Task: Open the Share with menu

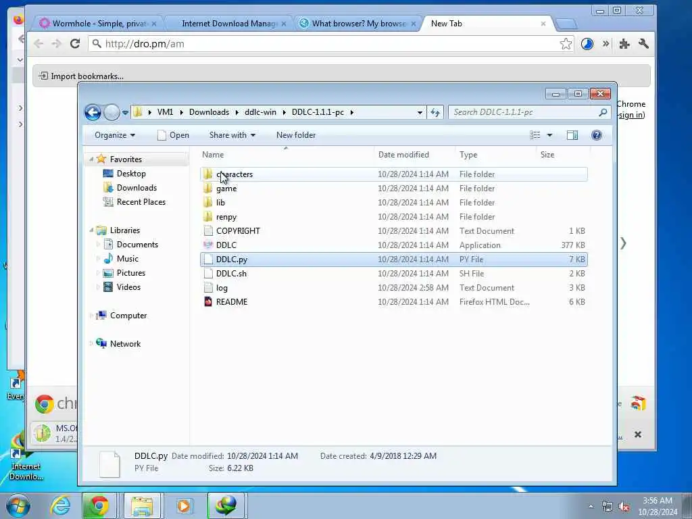Action: (x=232, y=135)
